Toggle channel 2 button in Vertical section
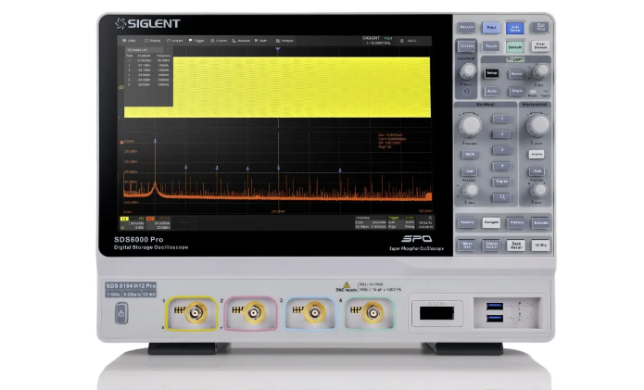 pyautogui.click(x=501, y=134)
